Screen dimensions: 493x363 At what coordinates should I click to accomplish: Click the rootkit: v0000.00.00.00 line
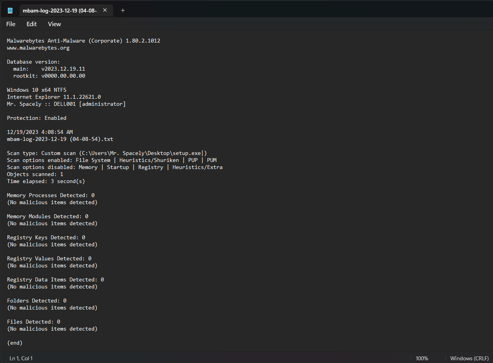pos(49,76)
